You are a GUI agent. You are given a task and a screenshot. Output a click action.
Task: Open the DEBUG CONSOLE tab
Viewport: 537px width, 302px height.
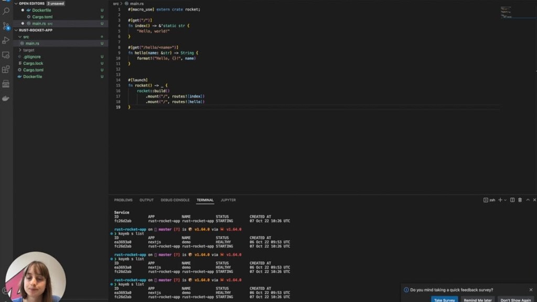click(175, 200)
